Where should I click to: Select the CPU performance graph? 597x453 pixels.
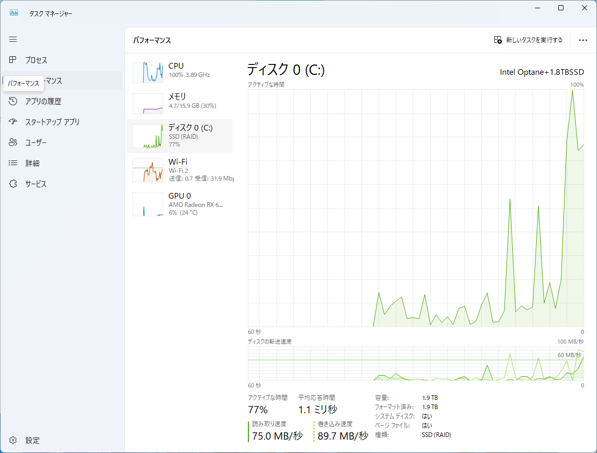[148, 73]
